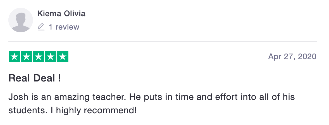
Task: Click the exclamation mark in review title
Action: point(59,78)
